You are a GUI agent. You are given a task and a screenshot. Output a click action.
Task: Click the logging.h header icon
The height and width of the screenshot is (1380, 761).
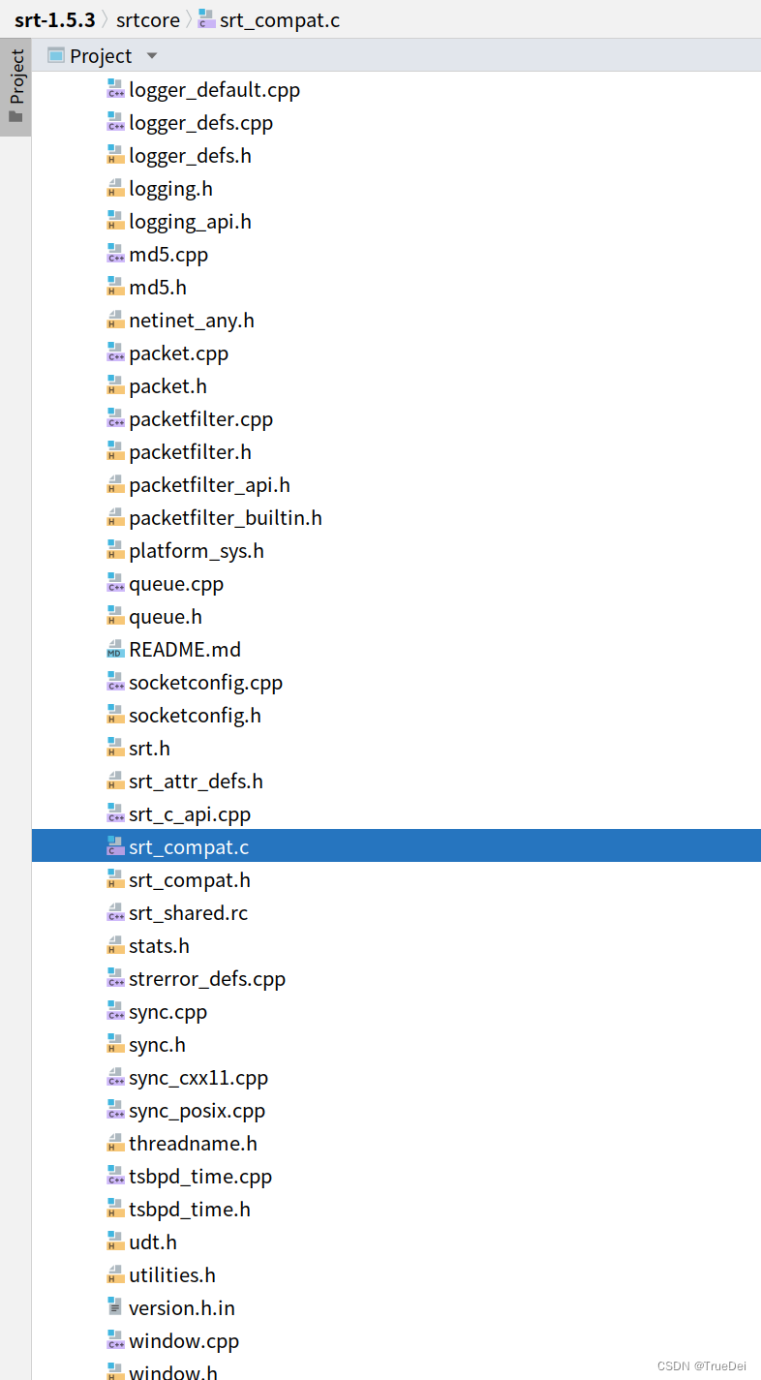coord(115,189)
